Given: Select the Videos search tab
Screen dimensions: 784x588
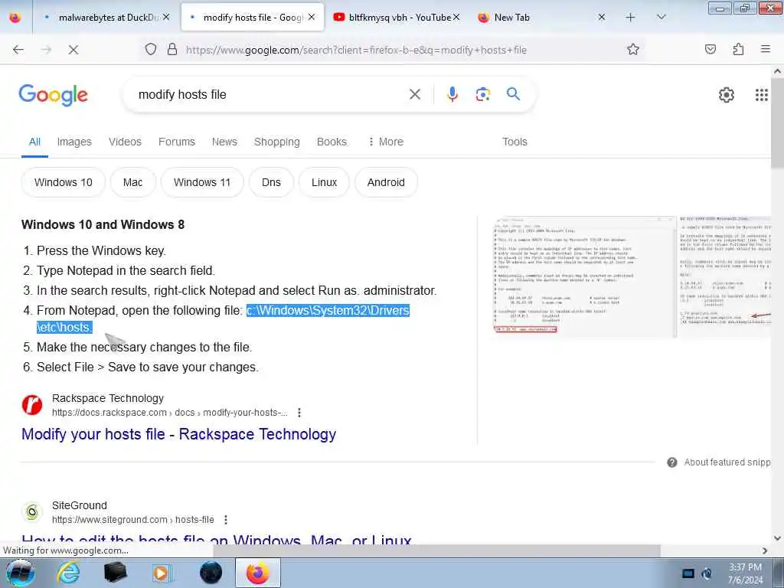Looking at the screenshot, I should click(125, 142).
